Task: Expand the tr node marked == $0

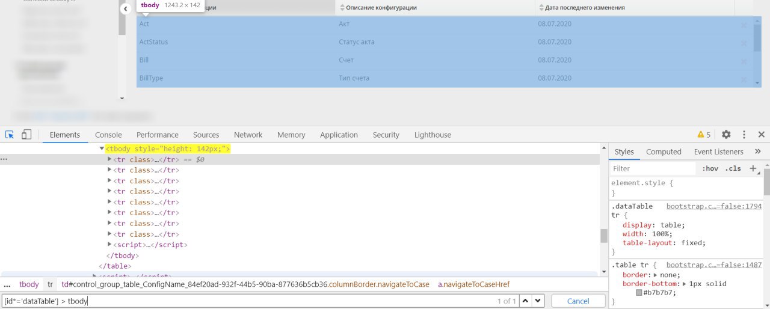Action: [x=109, y=159]
